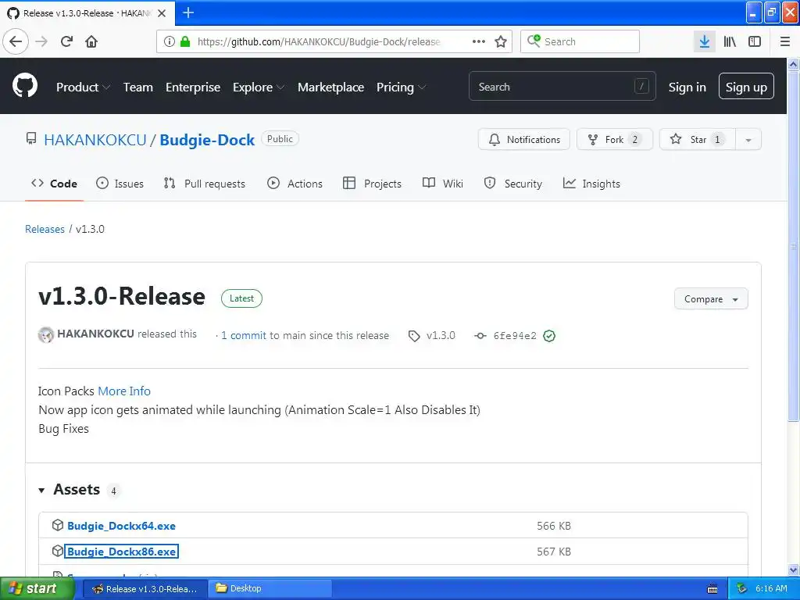Open the Marketplace link
800x600 pixels.
click(x=330, y=87)
